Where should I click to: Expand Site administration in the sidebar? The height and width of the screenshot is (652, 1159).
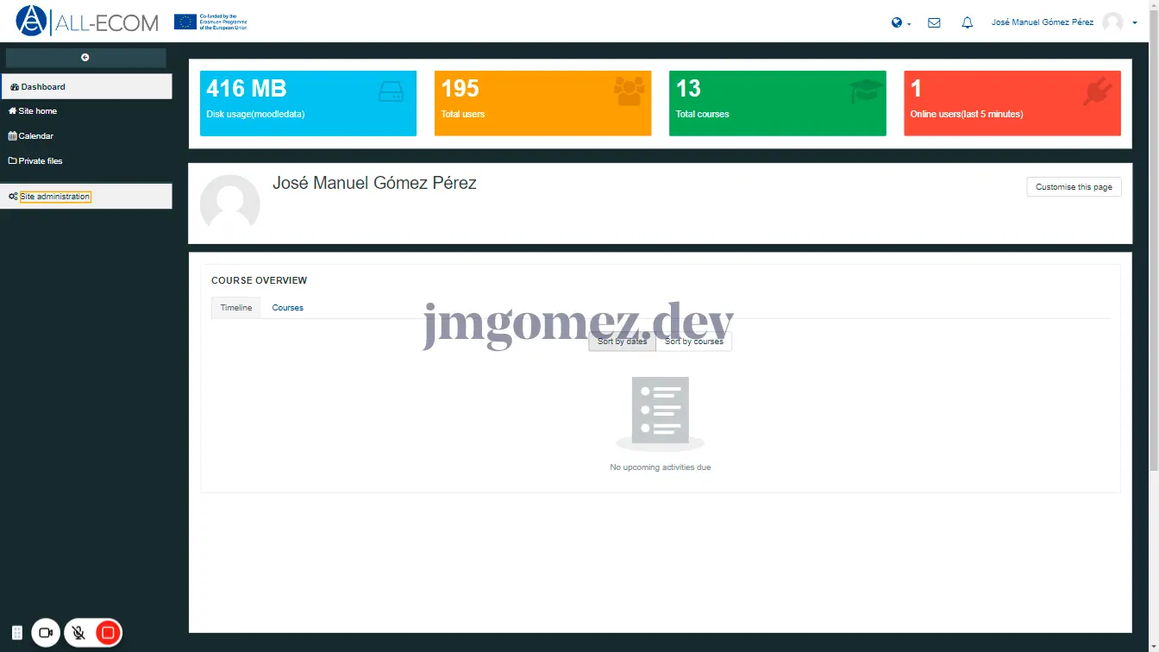(x=55, y=197)
